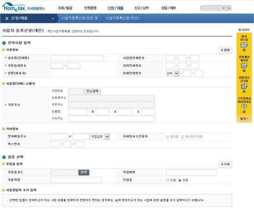Open the 신청/제출 top menu
254x208 pixels.
click(x=115, y=8)
